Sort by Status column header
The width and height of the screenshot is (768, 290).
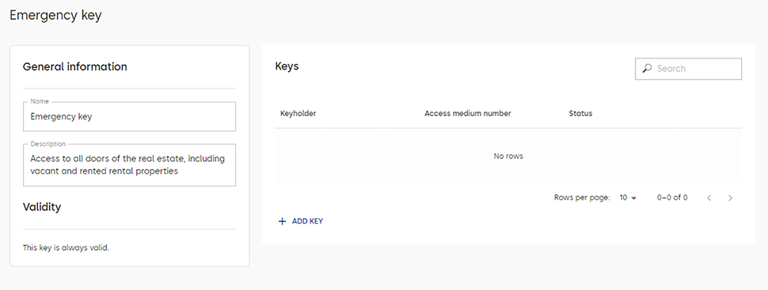tap(580, 114)
